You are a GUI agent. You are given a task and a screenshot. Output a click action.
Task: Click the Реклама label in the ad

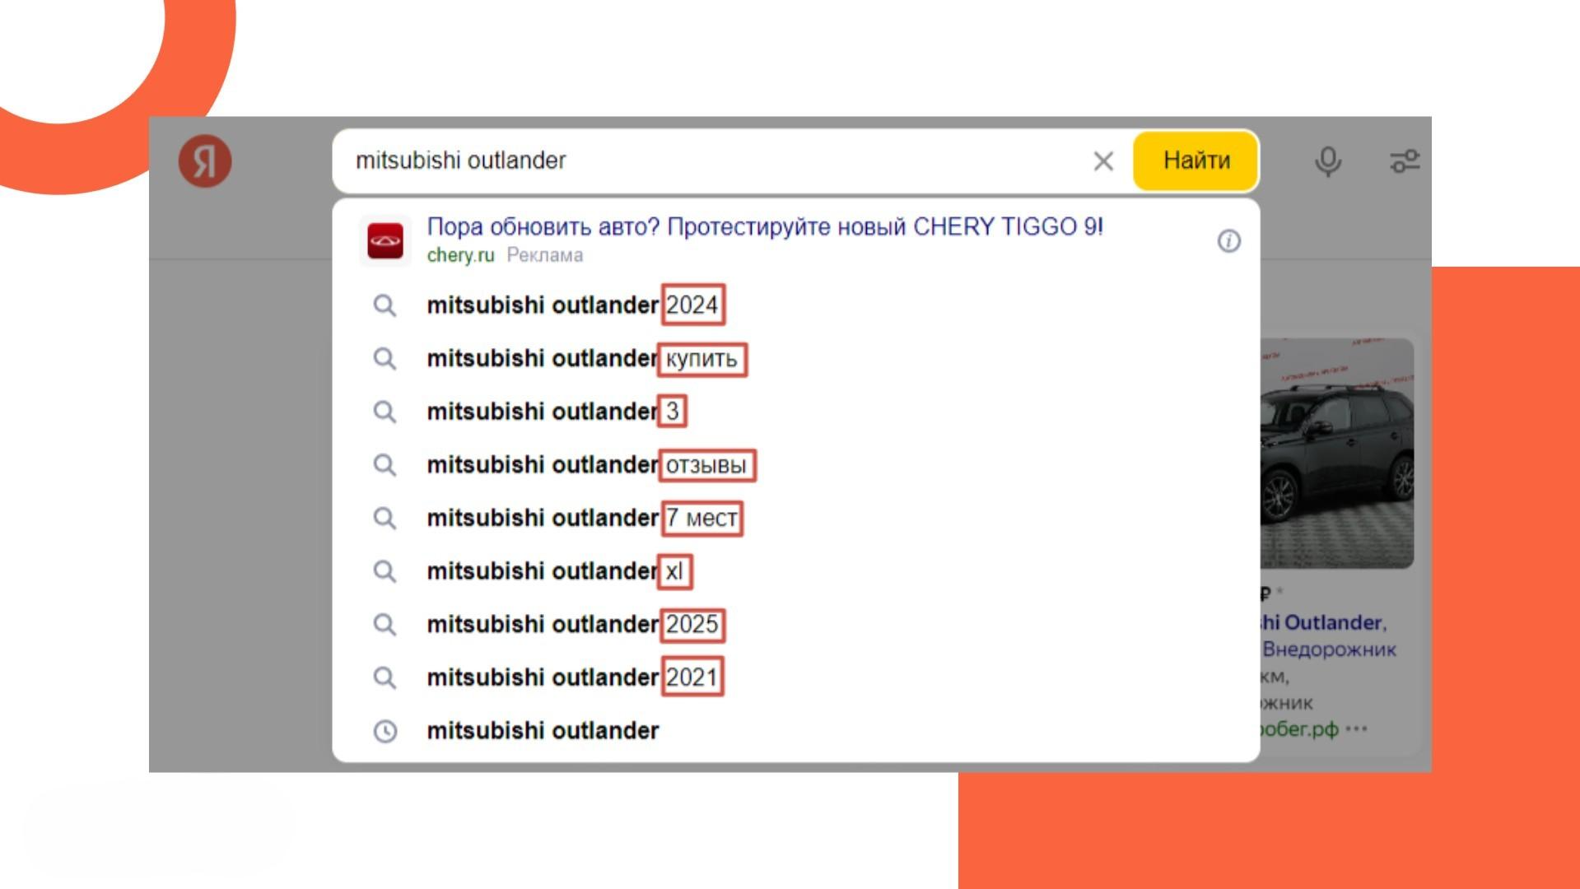coord(544,255)
